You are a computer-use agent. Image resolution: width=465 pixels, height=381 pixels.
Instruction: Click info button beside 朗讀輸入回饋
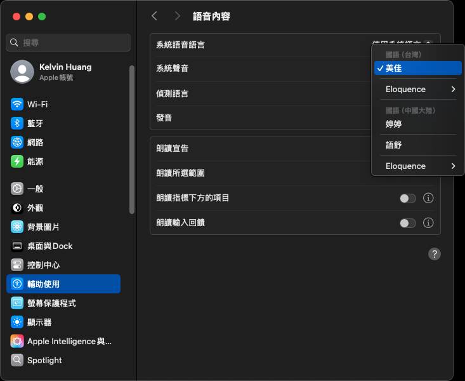(428, 223)
